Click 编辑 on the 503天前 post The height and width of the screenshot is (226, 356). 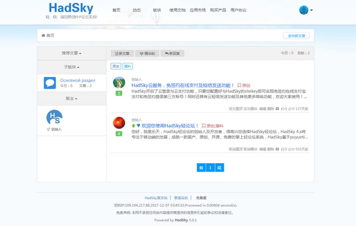[x=263, y=149]
